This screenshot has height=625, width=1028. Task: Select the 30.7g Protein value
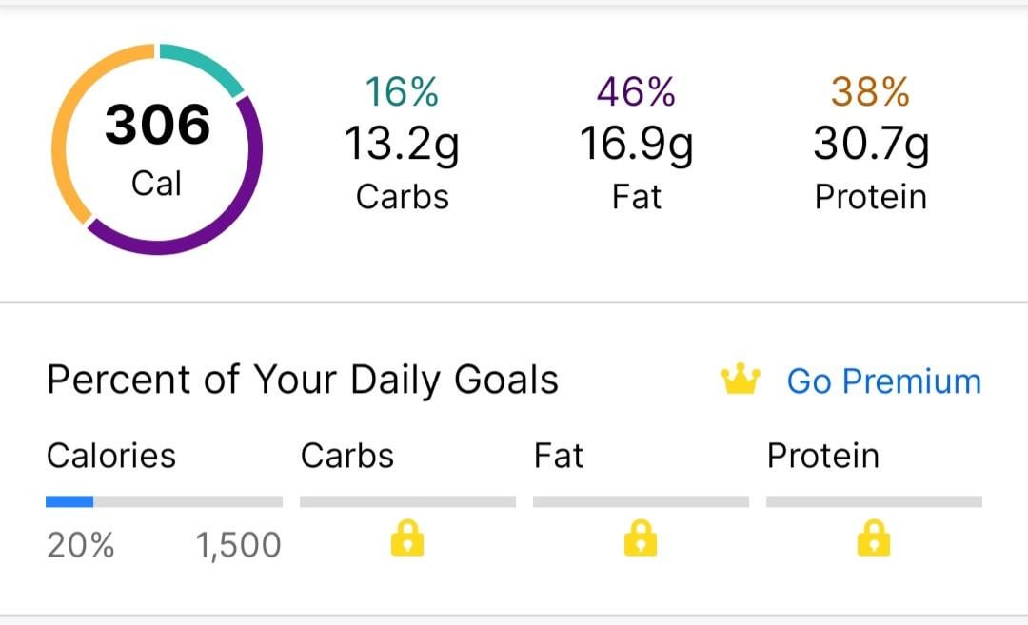tap(871, 145)
